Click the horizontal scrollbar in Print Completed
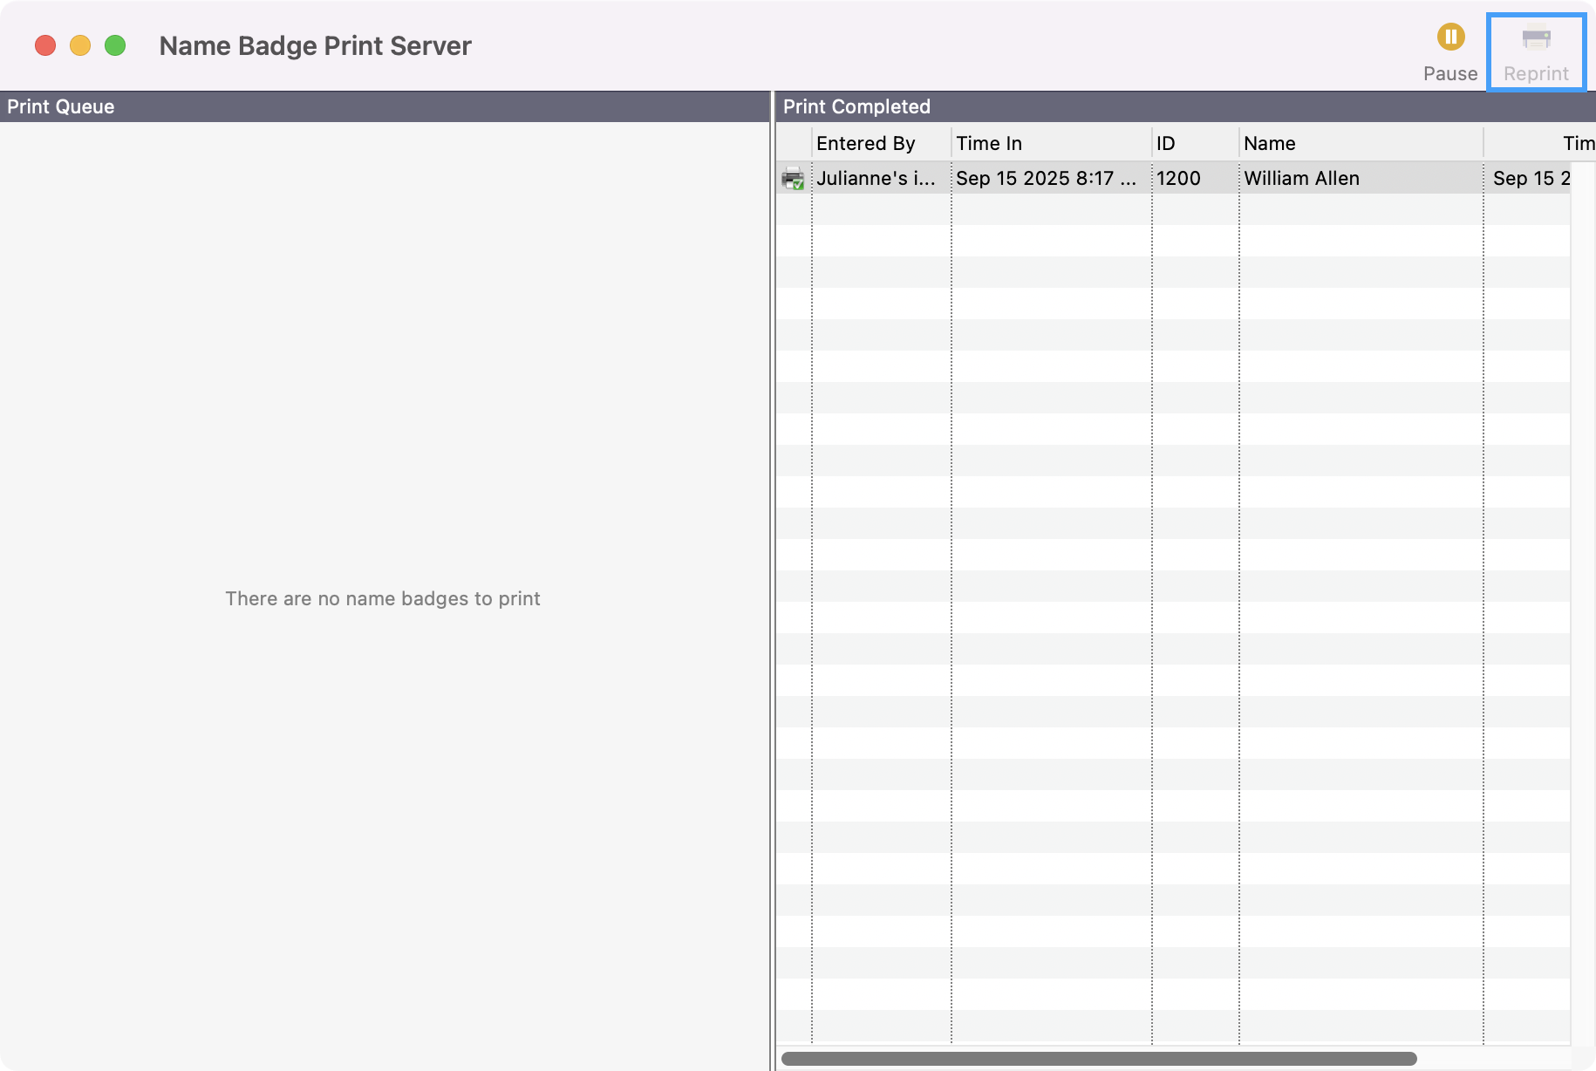Viewport: 1596px width, 1071px height. (1098, 1059)
